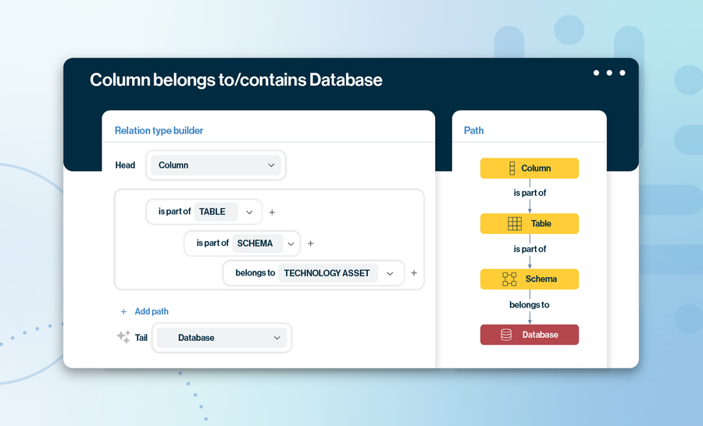Click the Add path link

click(151, 311)
